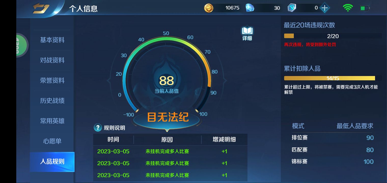Select the 荣誉资料 tab

(x=52, y=80)
